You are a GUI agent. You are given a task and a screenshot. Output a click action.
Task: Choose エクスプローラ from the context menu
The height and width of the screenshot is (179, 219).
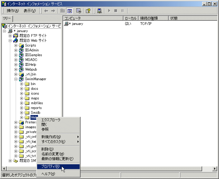click(59, 120)
